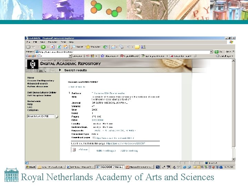Click the Windows Start button

click(x=31, y=167)
